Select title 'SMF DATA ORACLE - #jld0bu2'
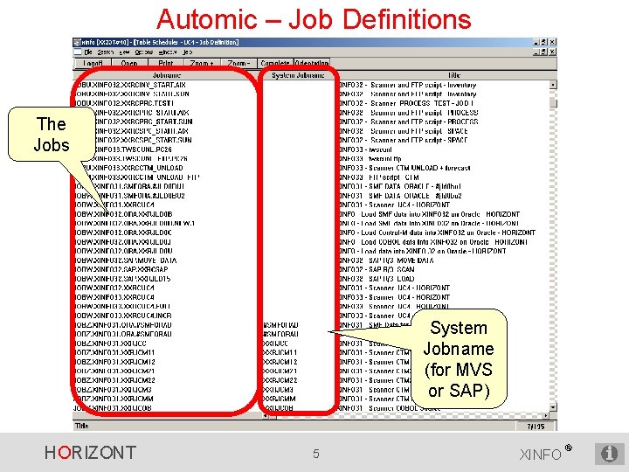The width and height of the screenshot is (629, 472). (400, 196)
